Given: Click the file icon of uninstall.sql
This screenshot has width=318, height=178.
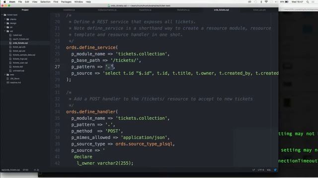Looking at the screenshot, I should (10, 71).
